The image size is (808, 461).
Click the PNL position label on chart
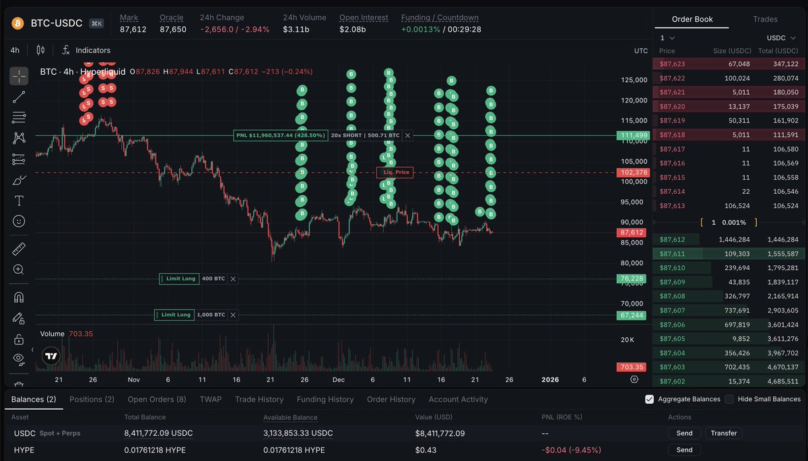pos(281,135)
